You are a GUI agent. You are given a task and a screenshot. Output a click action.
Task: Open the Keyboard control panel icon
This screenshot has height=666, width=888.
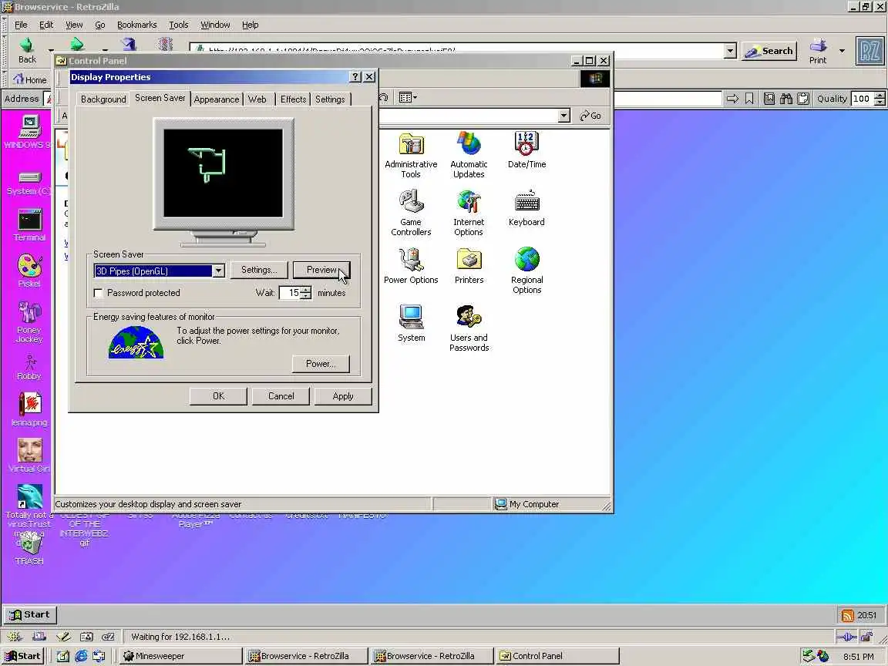tap(526, 208)
